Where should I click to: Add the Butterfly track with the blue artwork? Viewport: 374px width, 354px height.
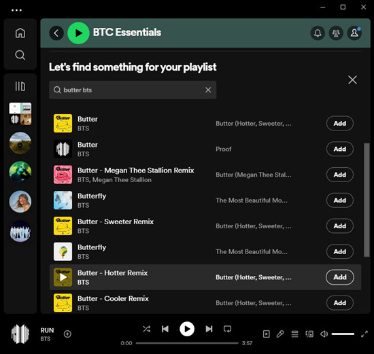coord(339,200)
